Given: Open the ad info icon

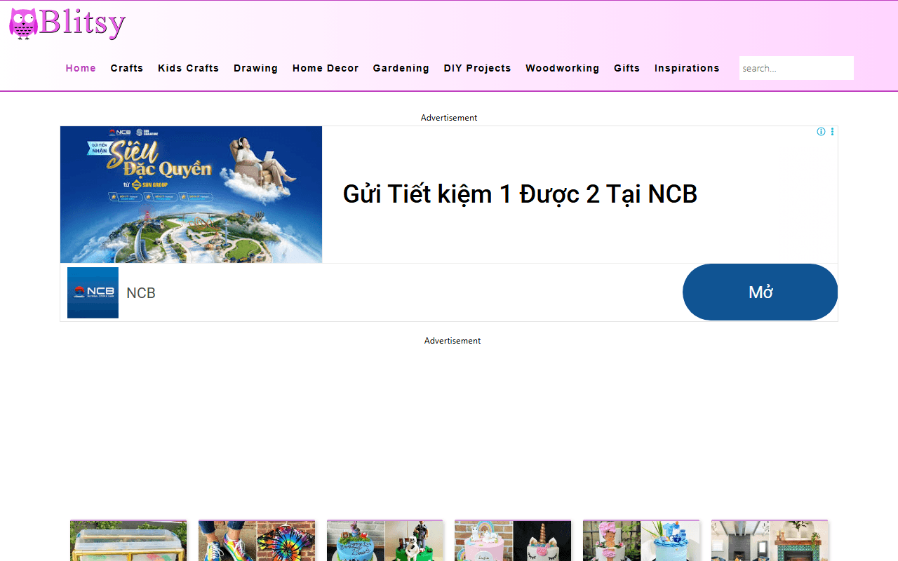Looking at the screenshot, I should click(x=821, y=132).
